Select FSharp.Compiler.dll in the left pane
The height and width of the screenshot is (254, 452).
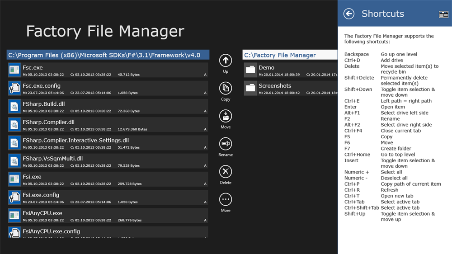pos(108,125)
